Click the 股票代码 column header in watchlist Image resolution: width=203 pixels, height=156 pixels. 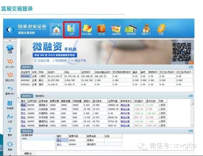coord(77,136)
